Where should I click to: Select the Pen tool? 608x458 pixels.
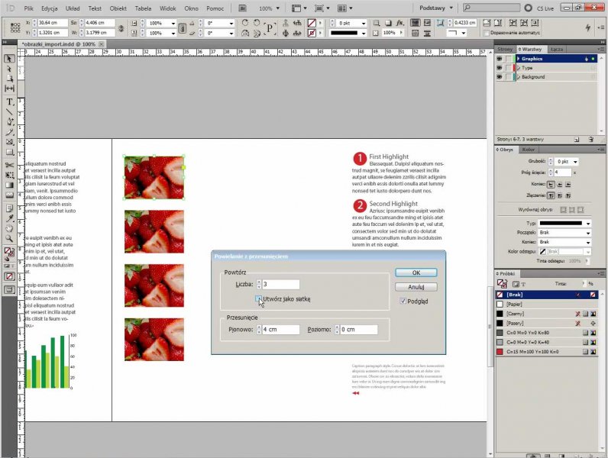10,121
